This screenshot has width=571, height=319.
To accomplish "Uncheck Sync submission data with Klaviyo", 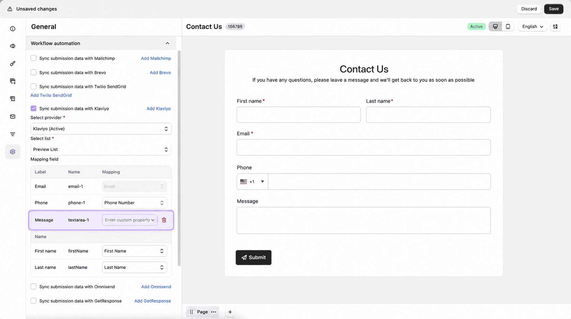I will tap(33, 108).
